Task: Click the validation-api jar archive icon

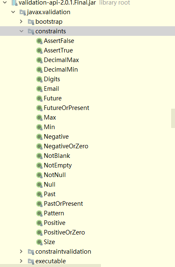Action: pos(15,3)
